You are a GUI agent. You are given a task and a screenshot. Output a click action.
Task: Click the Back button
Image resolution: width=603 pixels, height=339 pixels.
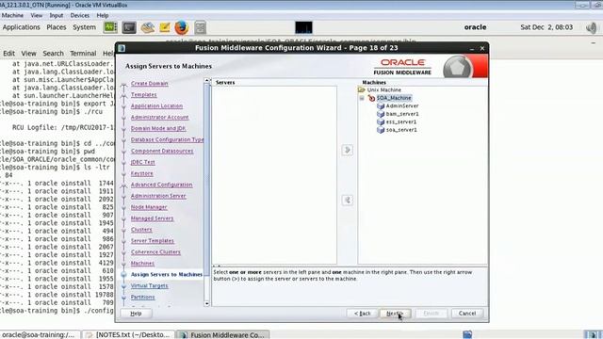point(362,314)
